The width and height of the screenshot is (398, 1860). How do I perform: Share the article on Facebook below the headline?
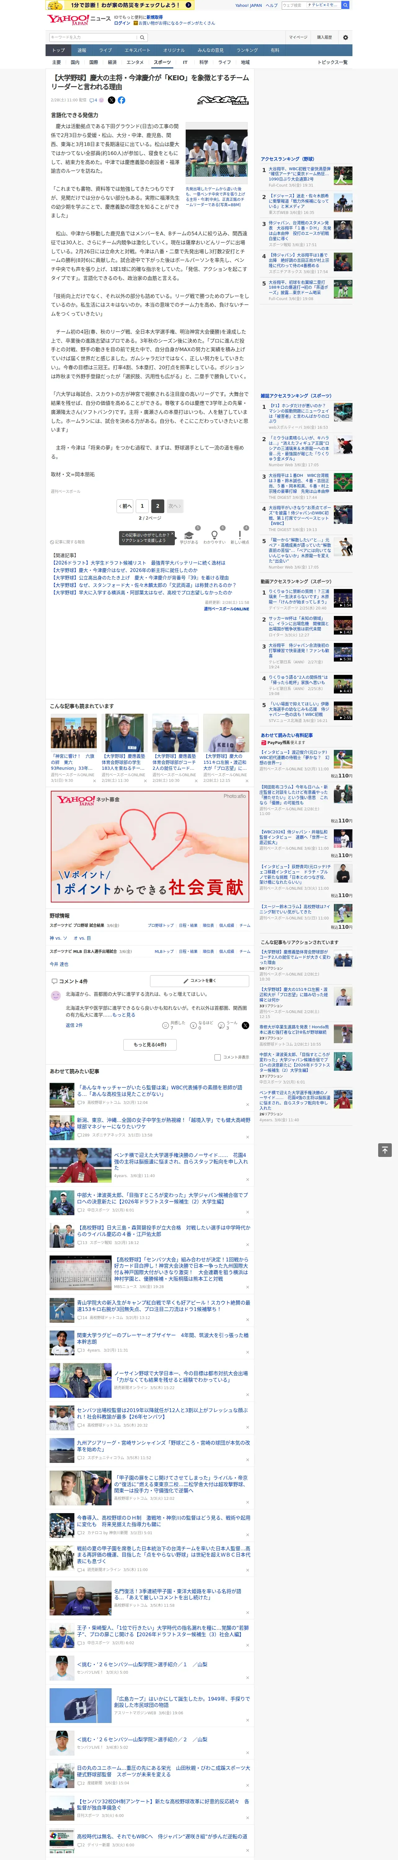click(121, 100)
